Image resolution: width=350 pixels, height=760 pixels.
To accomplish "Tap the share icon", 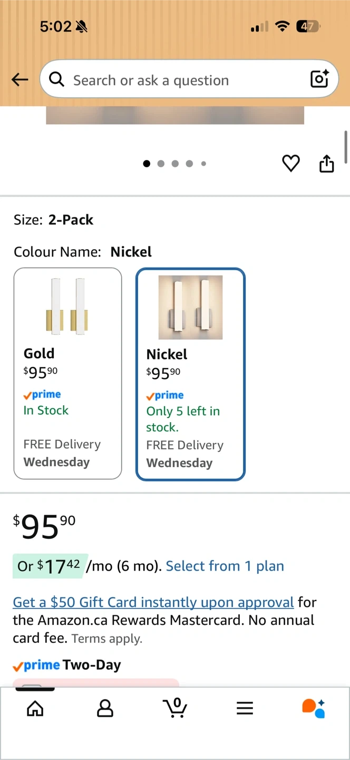I will point(327,164).
